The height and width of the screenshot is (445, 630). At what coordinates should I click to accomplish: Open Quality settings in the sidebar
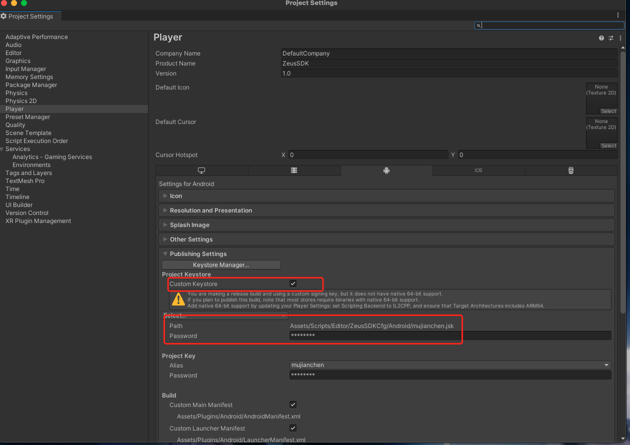click(x=15, y=125)
